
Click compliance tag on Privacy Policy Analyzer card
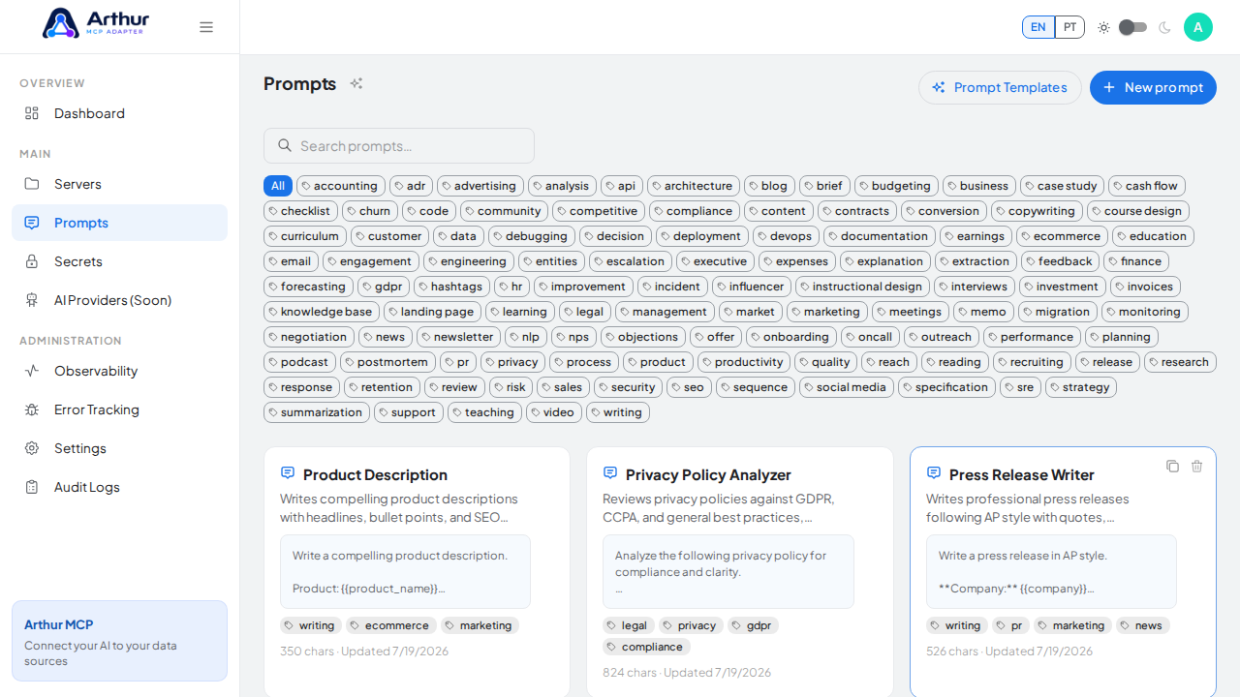click(646, 647)
